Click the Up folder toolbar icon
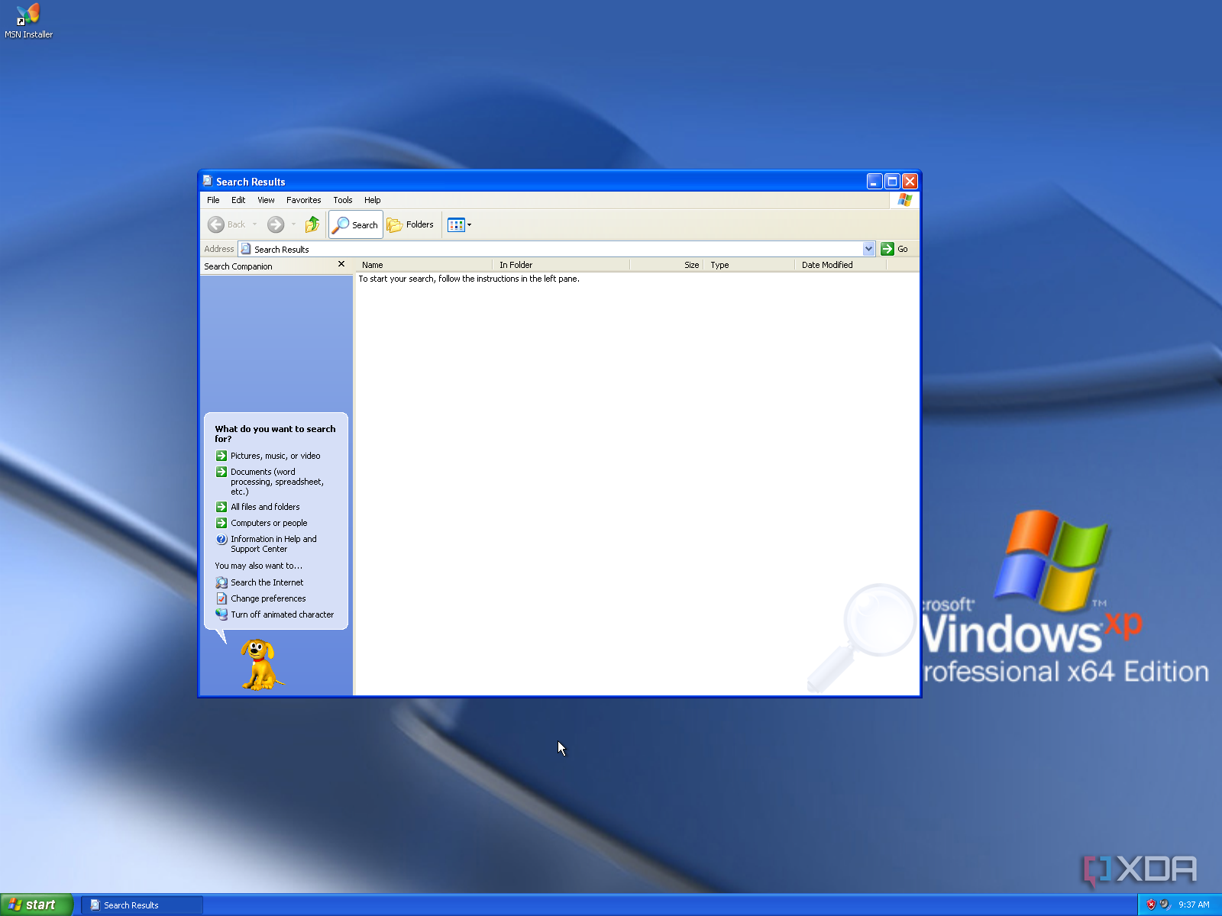The image size is (1222, 916). [312, 224]
